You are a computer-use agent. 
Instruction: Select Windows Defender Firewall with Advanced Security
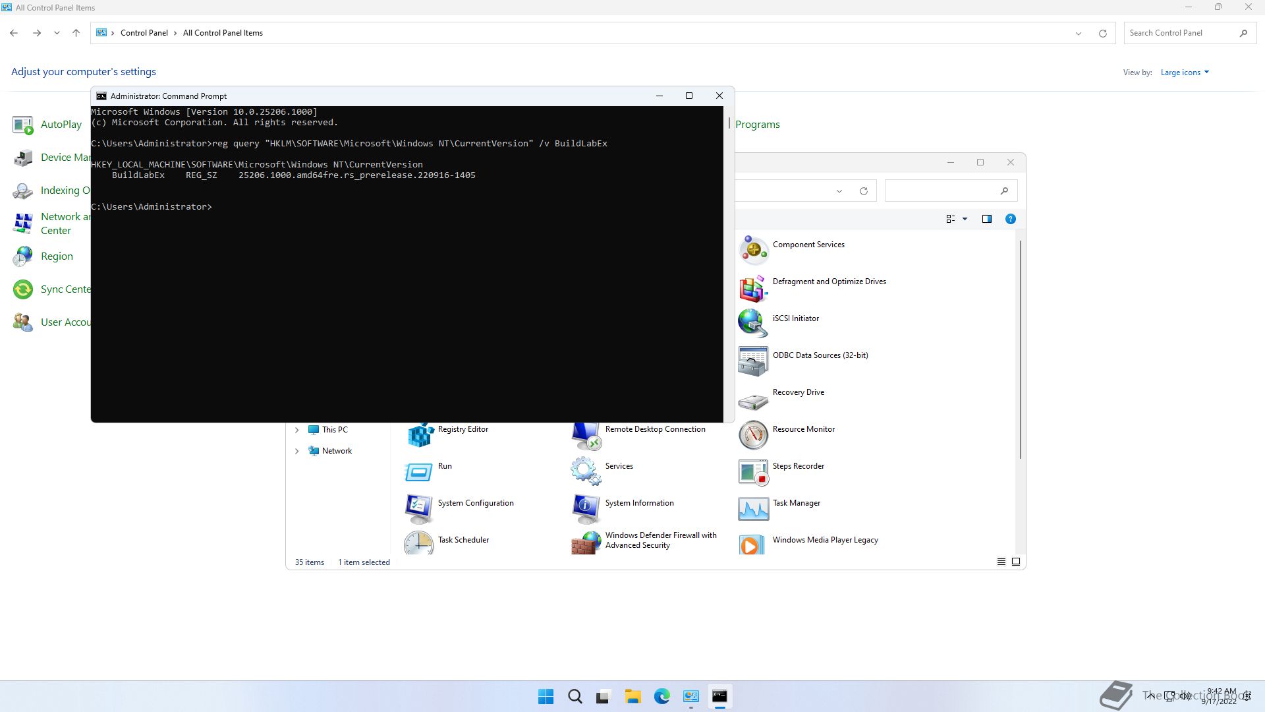pos(661,540)
